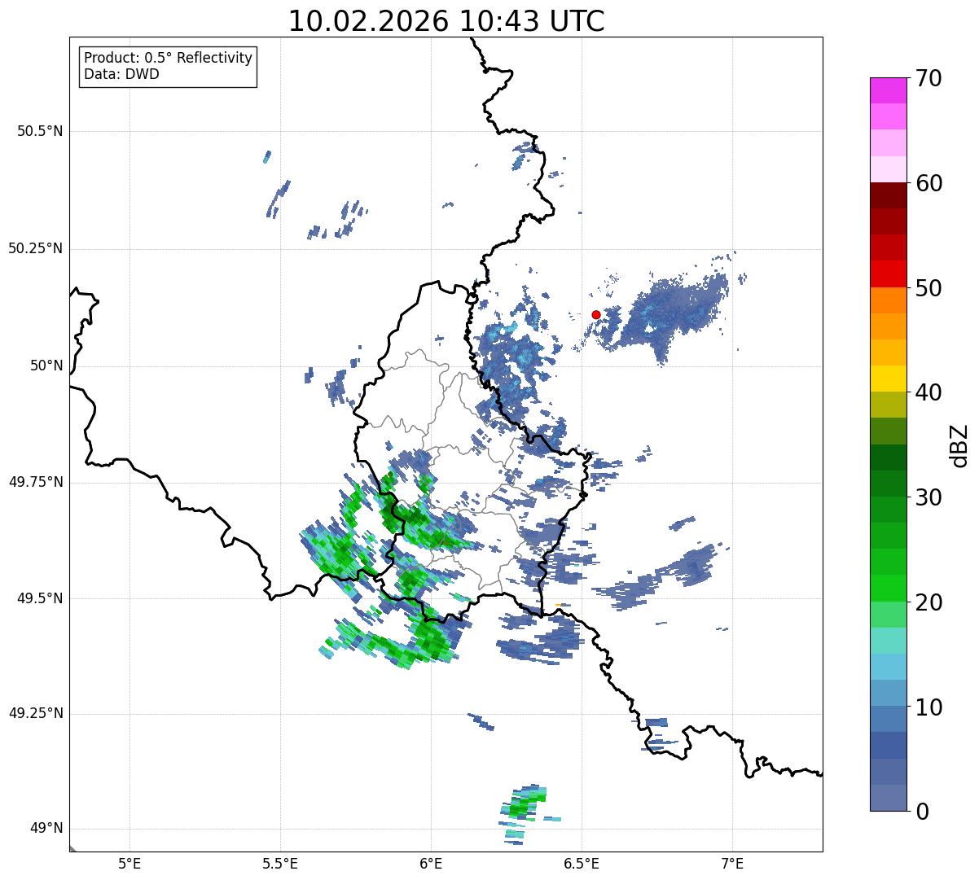
Task: Click the latitude label 49.5°N
Action: 40,598
